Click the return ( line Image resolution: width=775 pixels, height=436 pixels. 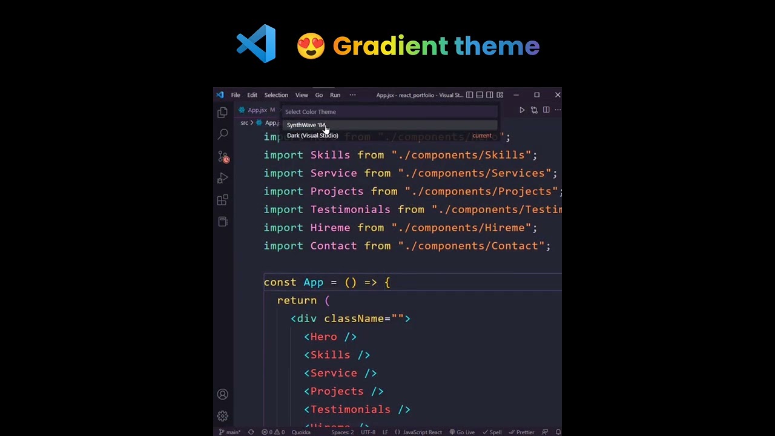click(x=303, y=300)
